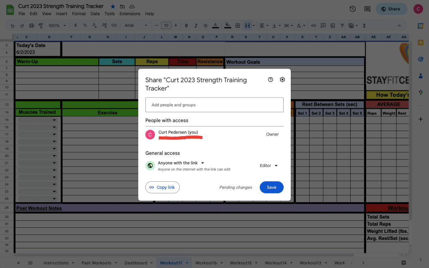This screenshot has height=268, width=429.
Task: Open the Extensions menu
Action: [x=130, y=14]
